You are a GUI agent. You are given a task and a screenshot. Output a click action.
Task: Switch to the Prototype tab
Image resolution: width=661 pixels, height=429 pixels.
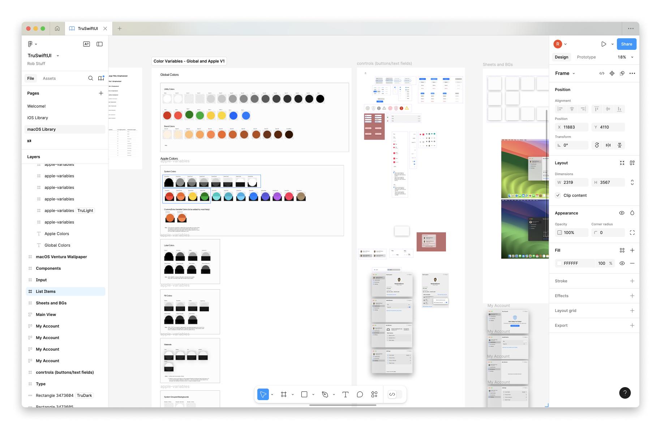[586, 57]
